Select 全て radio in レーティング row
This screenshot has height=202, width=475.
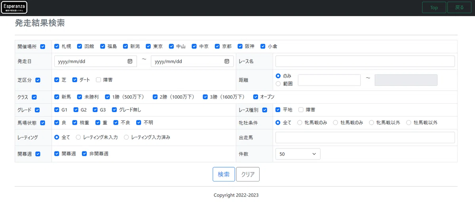[x=57, y=137]
